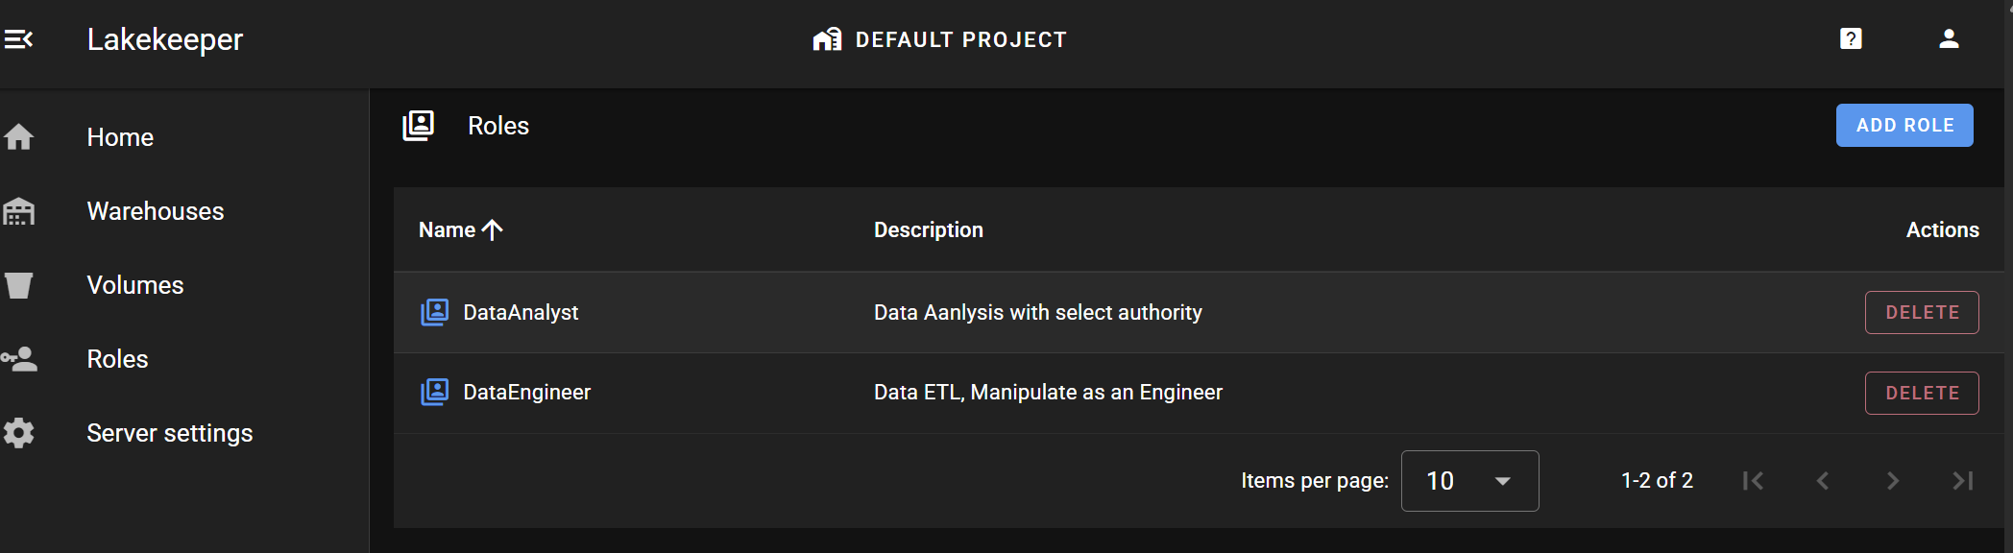Image resolution: width=2013 pixels, height=553 pixels.
Task: Click the Default Project warehouse icon
Action: [827, 39]
